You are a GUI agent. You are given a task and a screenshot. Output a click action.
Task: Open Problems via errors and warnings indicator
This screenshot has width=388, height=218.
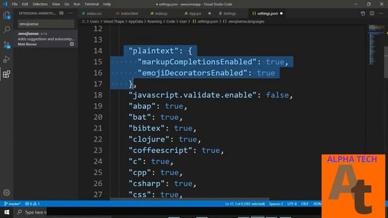[x=32, y=204]
